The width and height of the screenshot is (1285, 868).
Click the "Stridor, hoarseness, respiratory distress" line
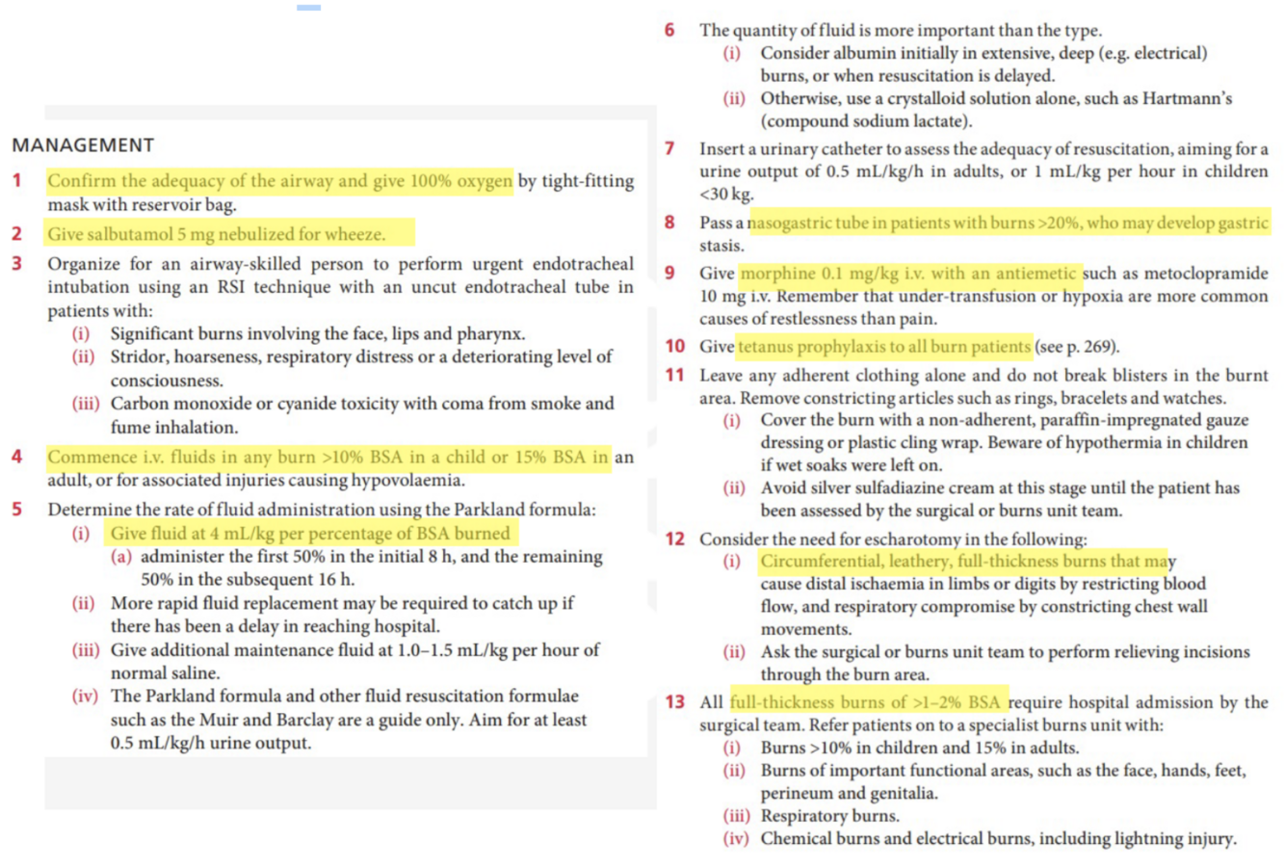tap(361, 357)
